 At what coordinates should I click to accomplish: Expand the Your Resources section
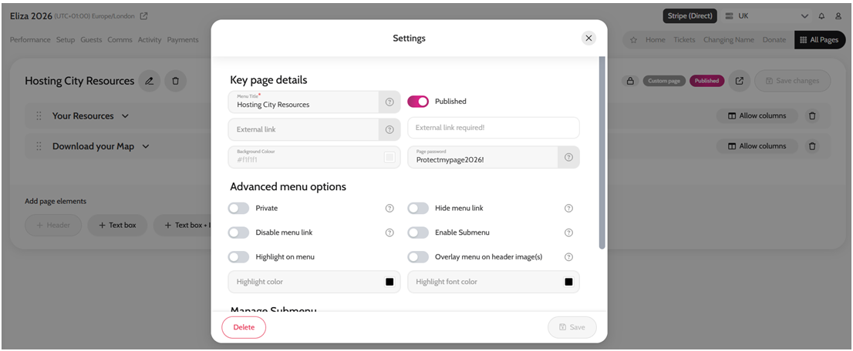coord(125,116)
